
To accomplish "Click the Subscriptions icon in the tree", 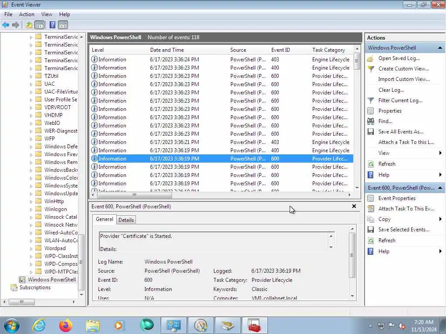I will (14, 288).
